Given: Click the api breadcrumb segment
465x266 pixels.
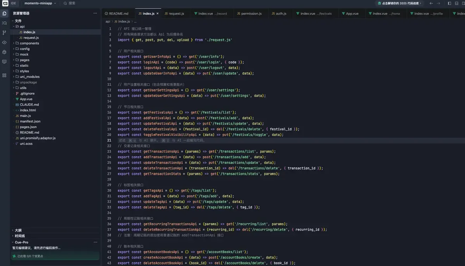Looking at the screenshot, I should coord(108,21).
